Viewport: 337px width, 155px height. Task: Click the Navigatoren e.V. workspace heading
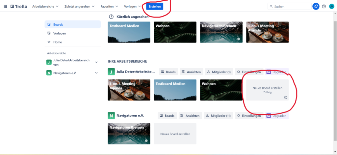pos(130,116)
